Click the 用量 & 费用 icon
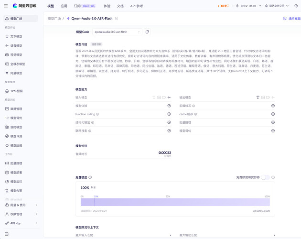 [x=7, y=205]
